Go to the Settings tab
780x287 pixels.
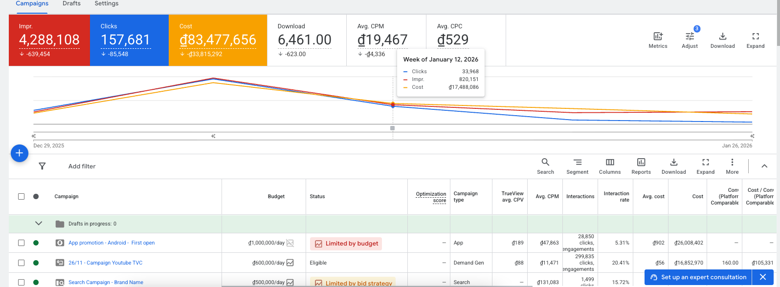pyautogui.click(x=106, y=4)
